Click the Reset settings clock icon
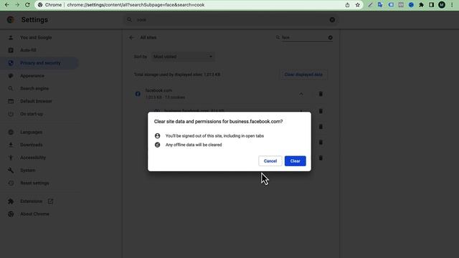 (x=11, y=183)
